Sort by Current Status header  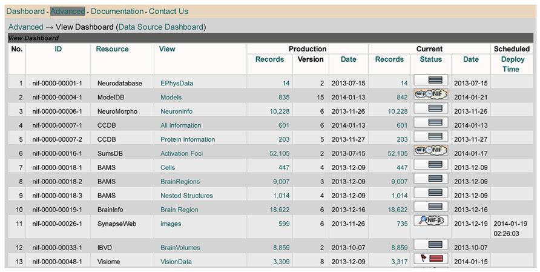431,59
